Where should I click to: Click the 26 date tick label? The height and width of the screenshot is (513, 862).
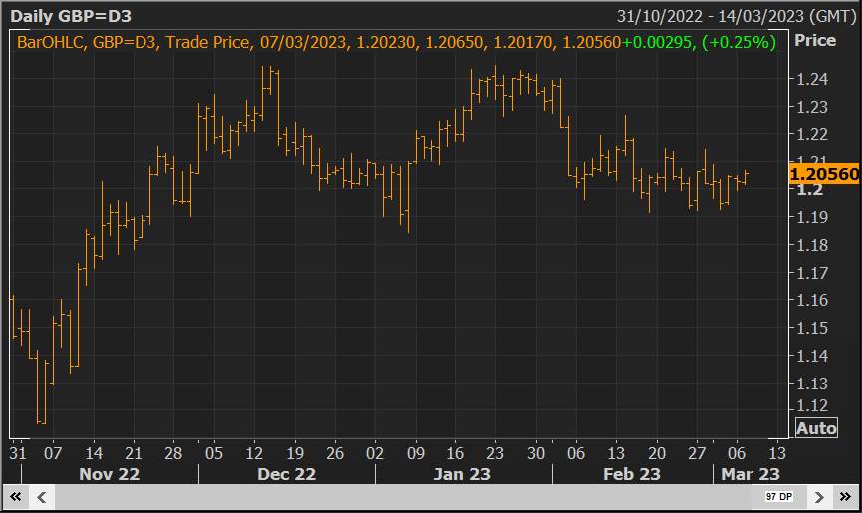pos(335,453)
